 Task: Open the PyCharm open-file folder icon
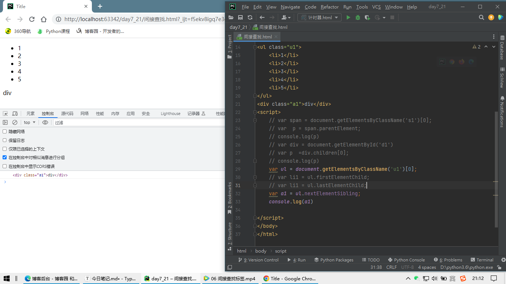click(x=231, y=17)
